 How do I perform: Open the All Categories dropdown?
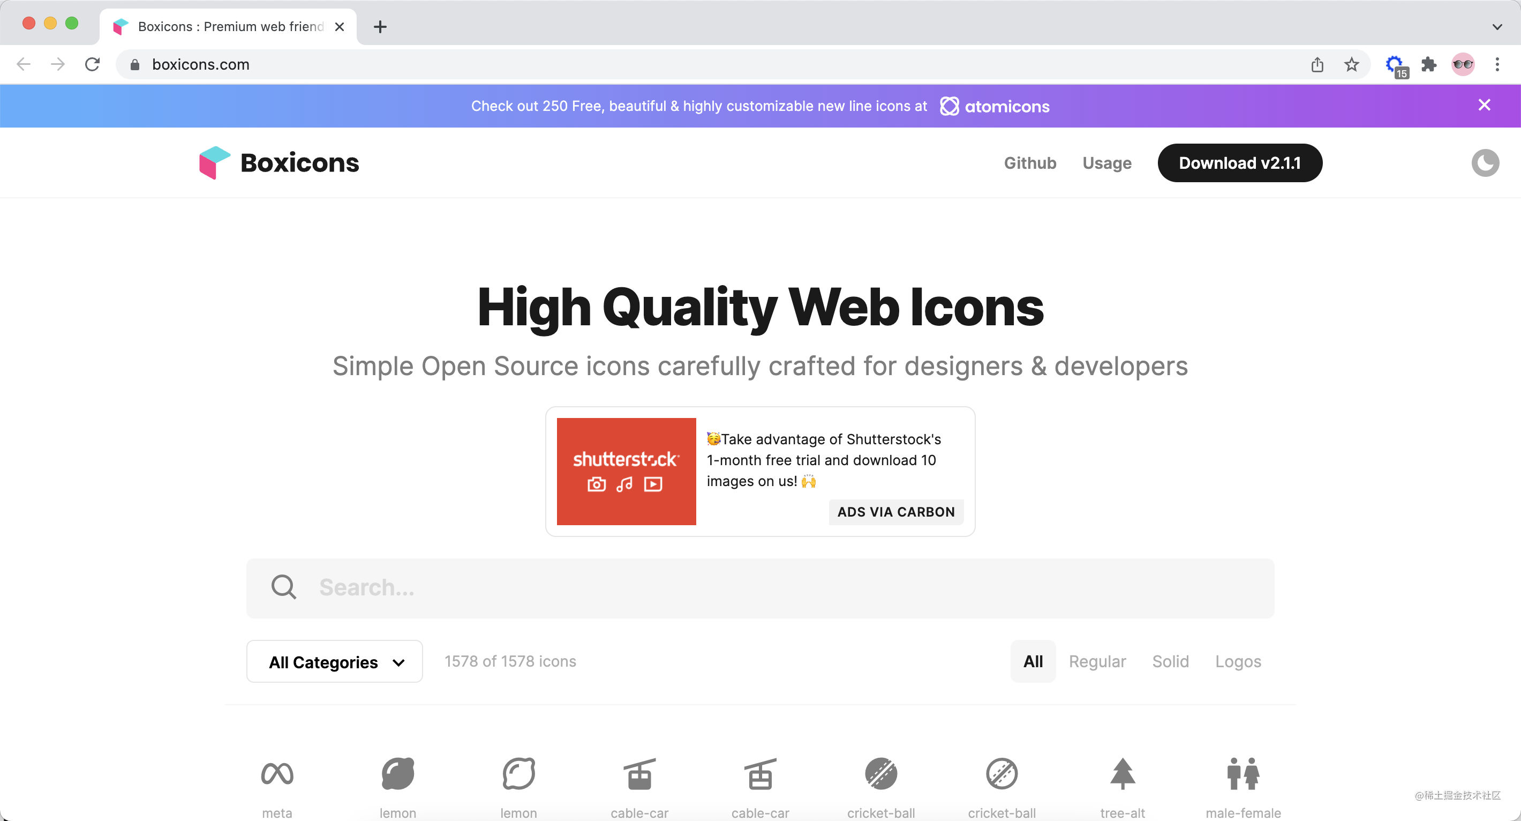(x=334, y=661)
